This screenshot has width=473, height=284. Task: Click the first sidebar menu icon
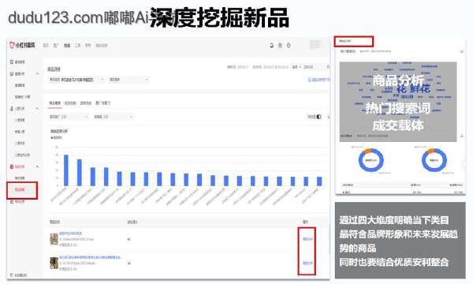(12, 62)
